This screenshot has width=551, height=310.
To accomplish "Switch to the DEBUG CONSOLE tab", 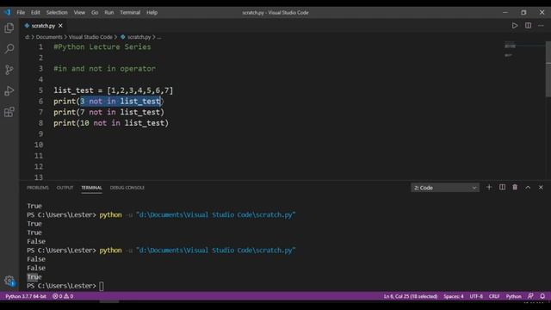I will point(127,188).
